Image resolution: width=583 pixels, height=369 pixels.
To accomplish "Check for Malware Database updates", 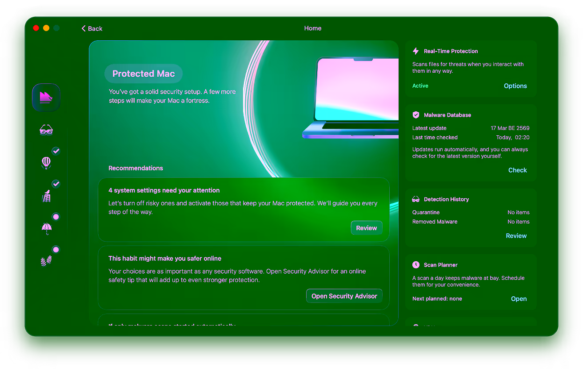I will coord(518,170).
